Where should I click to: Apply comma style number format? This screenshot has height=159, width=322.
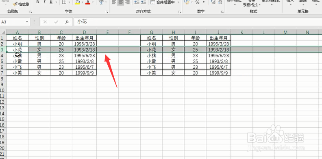pyautogui.click(x=204, y=2)
